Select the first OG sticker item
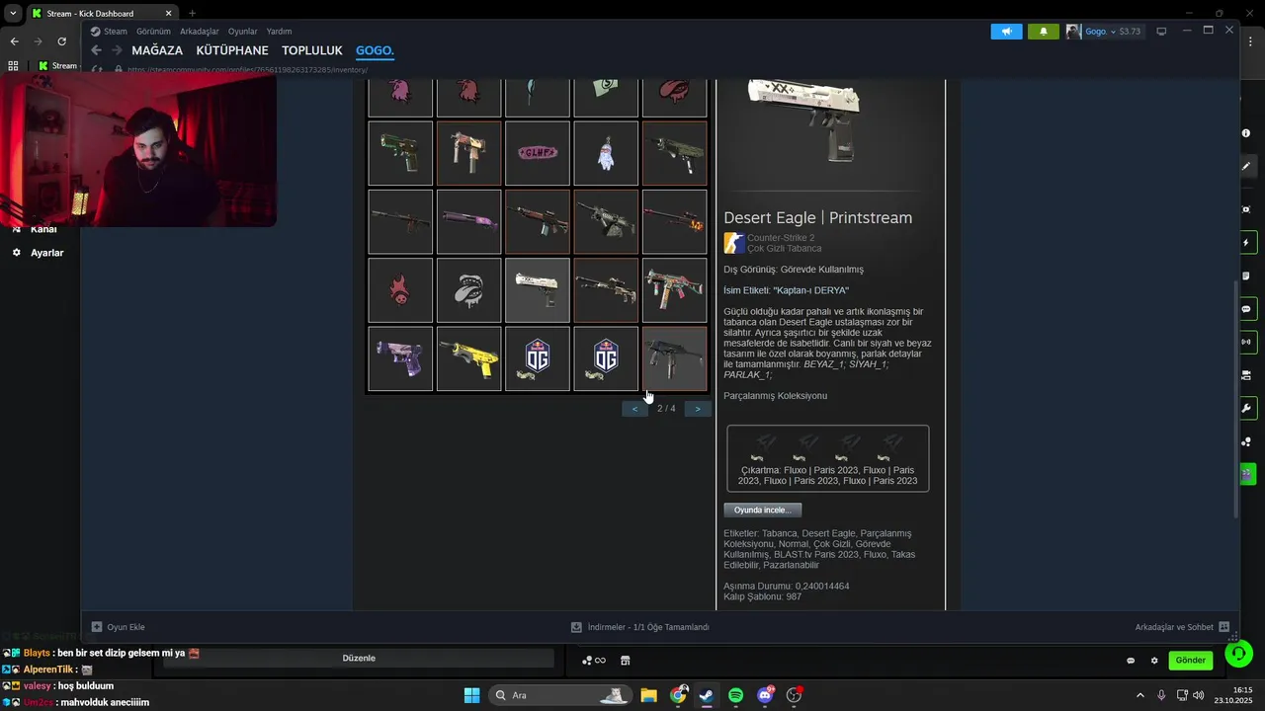The height and width of the screenshot is (711, 1265). pyautogui.click(x=538, y=358)
